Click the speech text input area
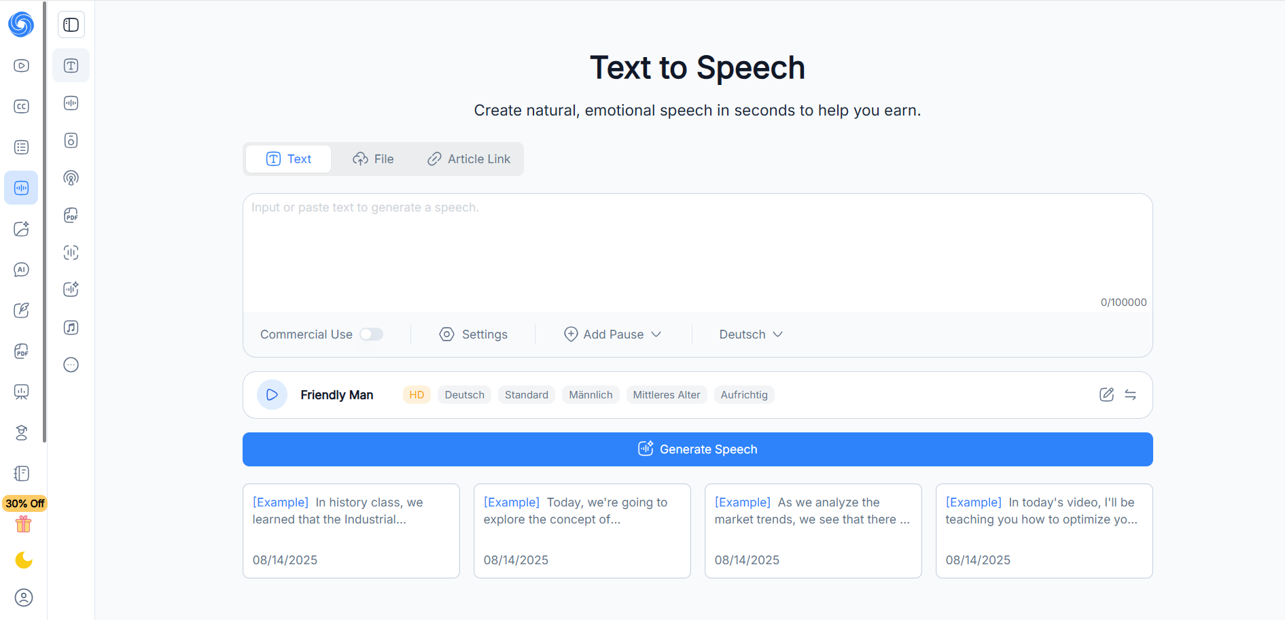This screenshot has width=1285, height=620. point(698,253)
